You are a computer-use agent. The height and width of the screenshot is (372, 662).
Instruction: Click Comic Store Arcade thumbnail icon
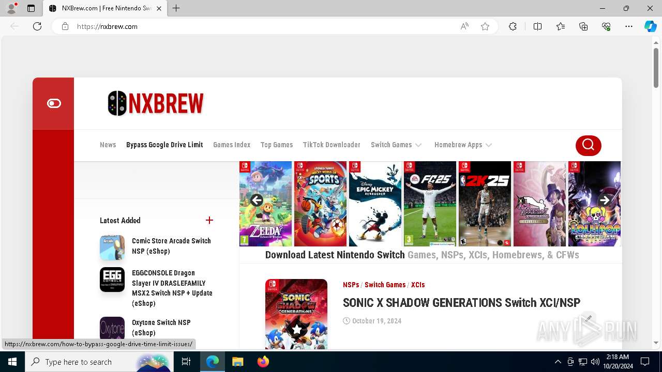[112, 247]
